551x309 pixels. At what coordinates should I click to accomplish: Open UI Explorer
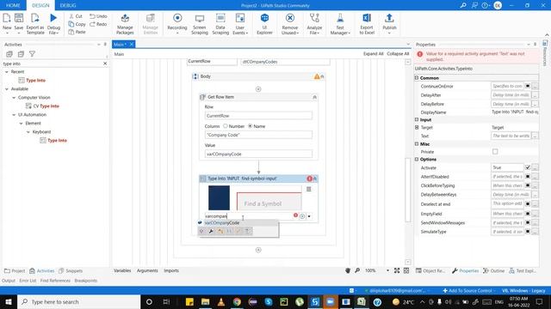264,24
